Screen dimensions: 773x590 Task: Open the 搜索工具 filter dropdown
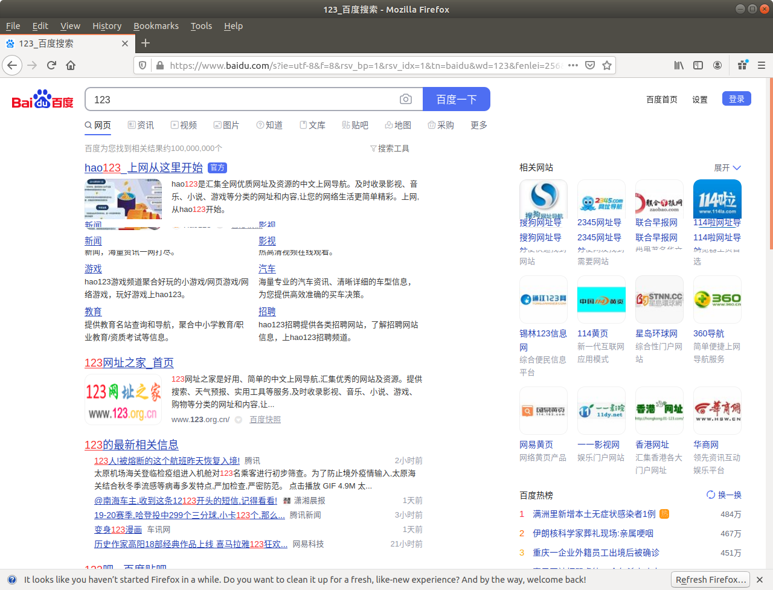pyautogui.click(x=390, y=149)
